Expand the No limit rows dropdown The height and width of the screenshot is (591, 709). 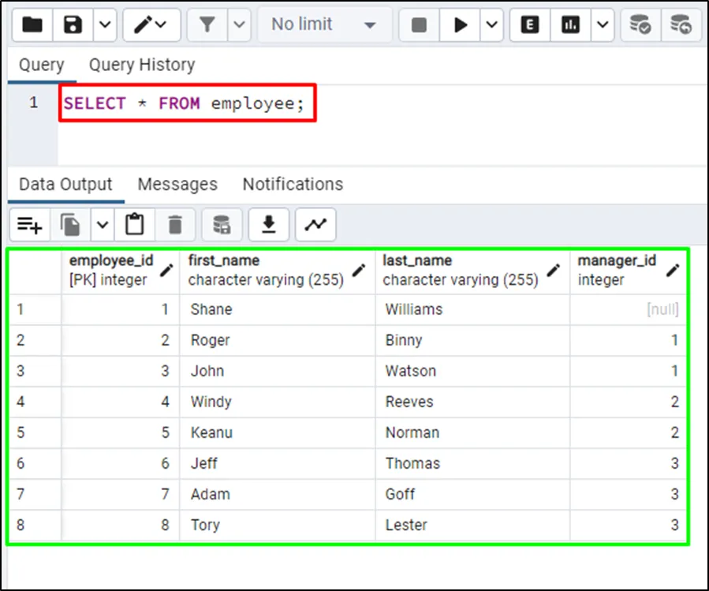point(323,24)
